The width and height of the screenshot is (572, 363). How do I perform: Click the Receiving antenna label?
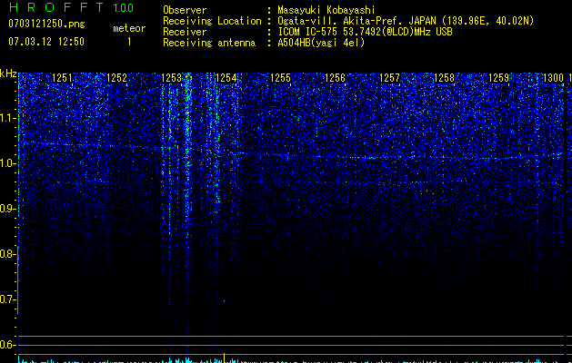pyautogui.click(x=209, y=43)
